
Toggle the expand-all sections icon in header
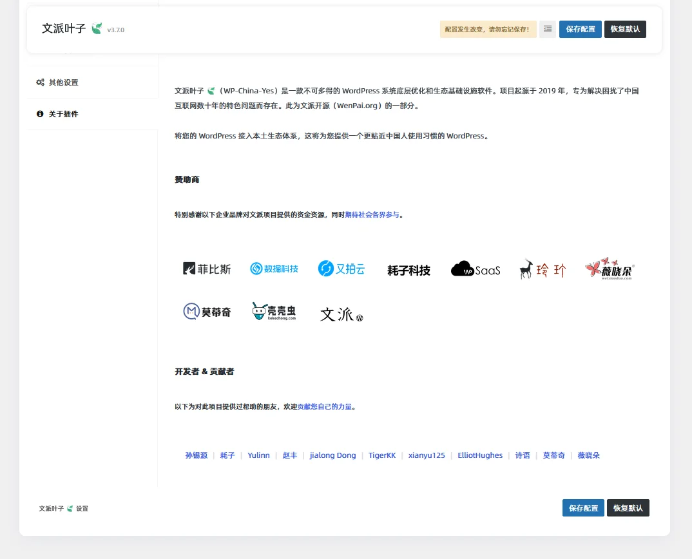[x=547, y=29]
